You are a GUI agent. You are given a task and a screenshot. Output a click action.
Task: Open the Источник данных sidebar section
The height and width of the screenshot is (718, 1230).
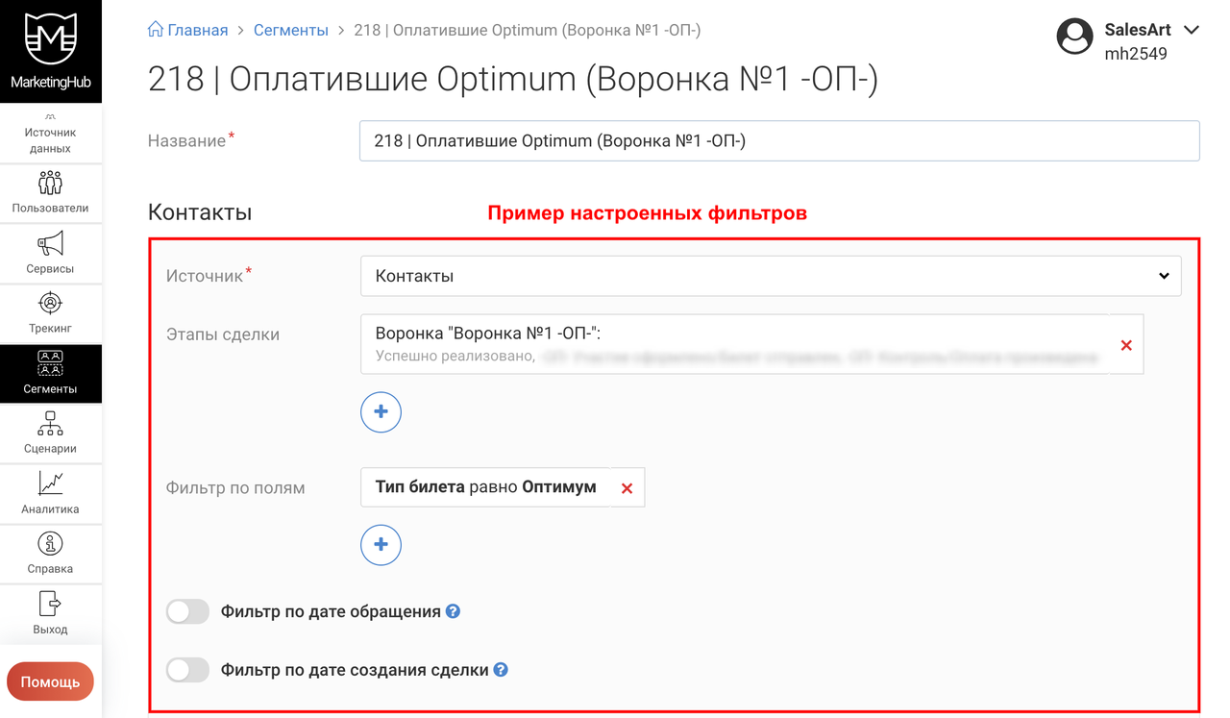(50, 134)
